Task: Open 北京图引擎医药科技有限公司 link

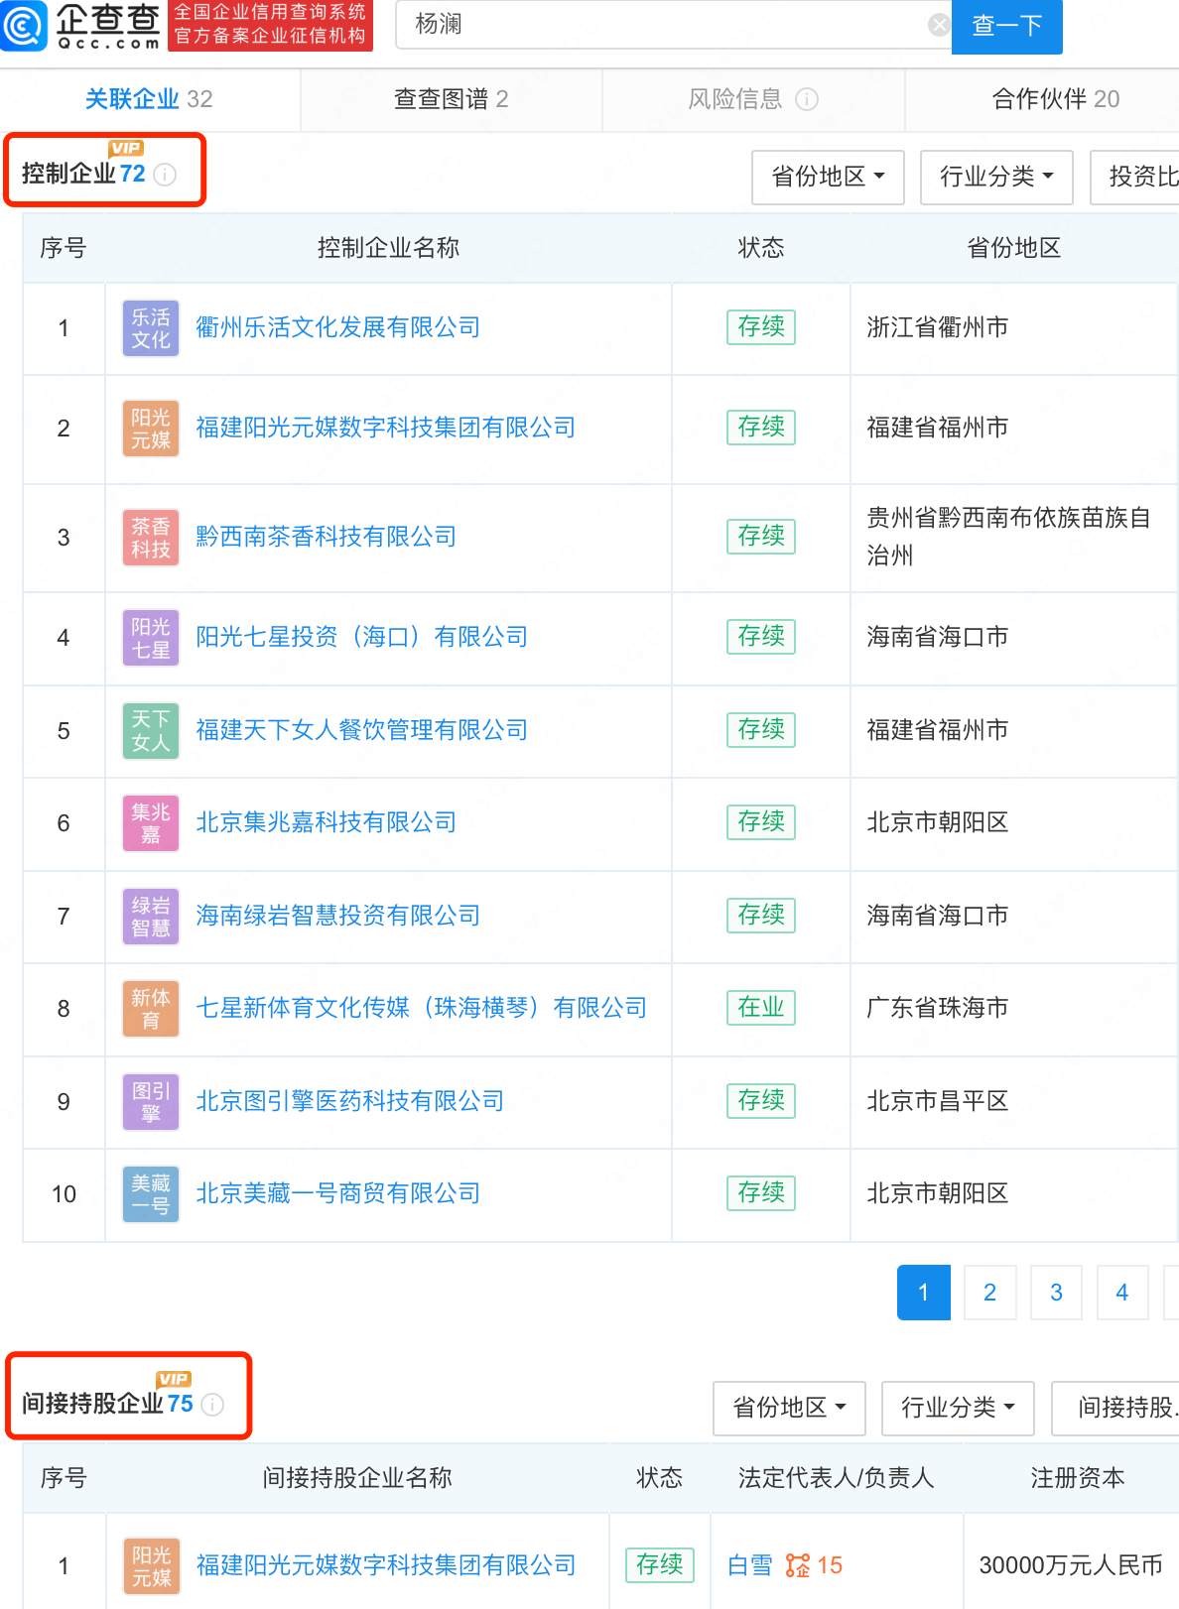Action: (x=350, y=1101)
